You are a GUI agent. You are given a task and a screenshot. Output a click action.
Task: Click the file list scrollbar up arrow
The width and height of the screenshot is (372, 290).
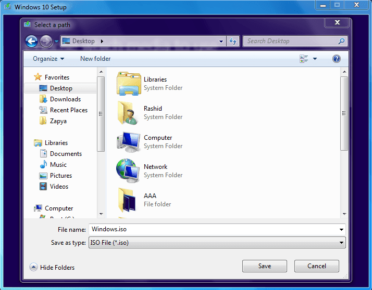pos(344,72)
